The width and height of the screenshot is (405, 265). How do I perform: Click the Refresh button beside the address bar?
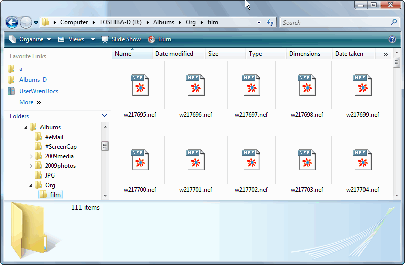[x=270, y=22]
